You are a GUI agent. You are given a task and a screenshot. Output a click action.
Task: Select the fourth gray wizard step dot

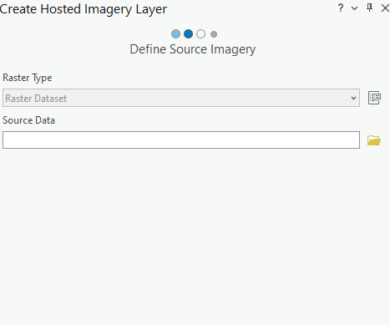(x=214, y=34)
